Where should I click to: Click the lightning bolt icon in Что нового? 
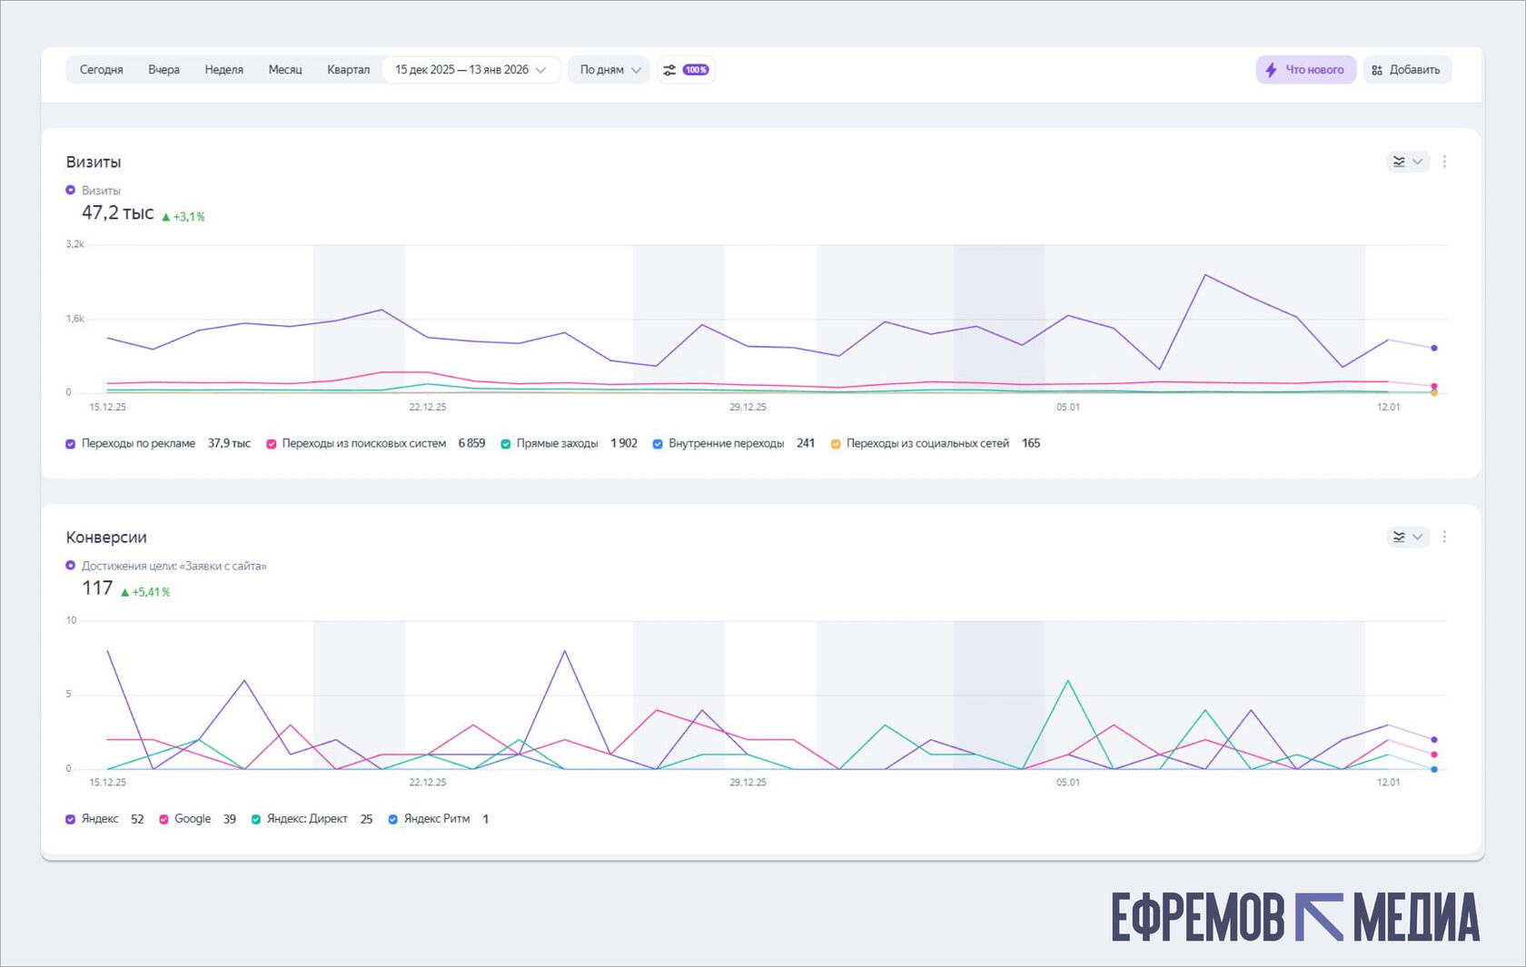pyautogui.click(x=1271, y=70)
